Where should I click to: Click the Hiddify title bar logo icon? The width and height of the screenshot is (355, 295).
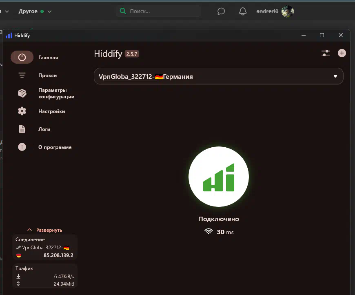9,35
